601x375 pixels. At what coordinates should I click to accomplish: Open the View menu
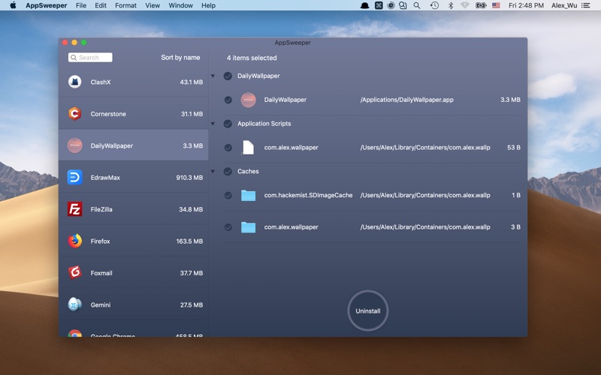pos(153,5)
